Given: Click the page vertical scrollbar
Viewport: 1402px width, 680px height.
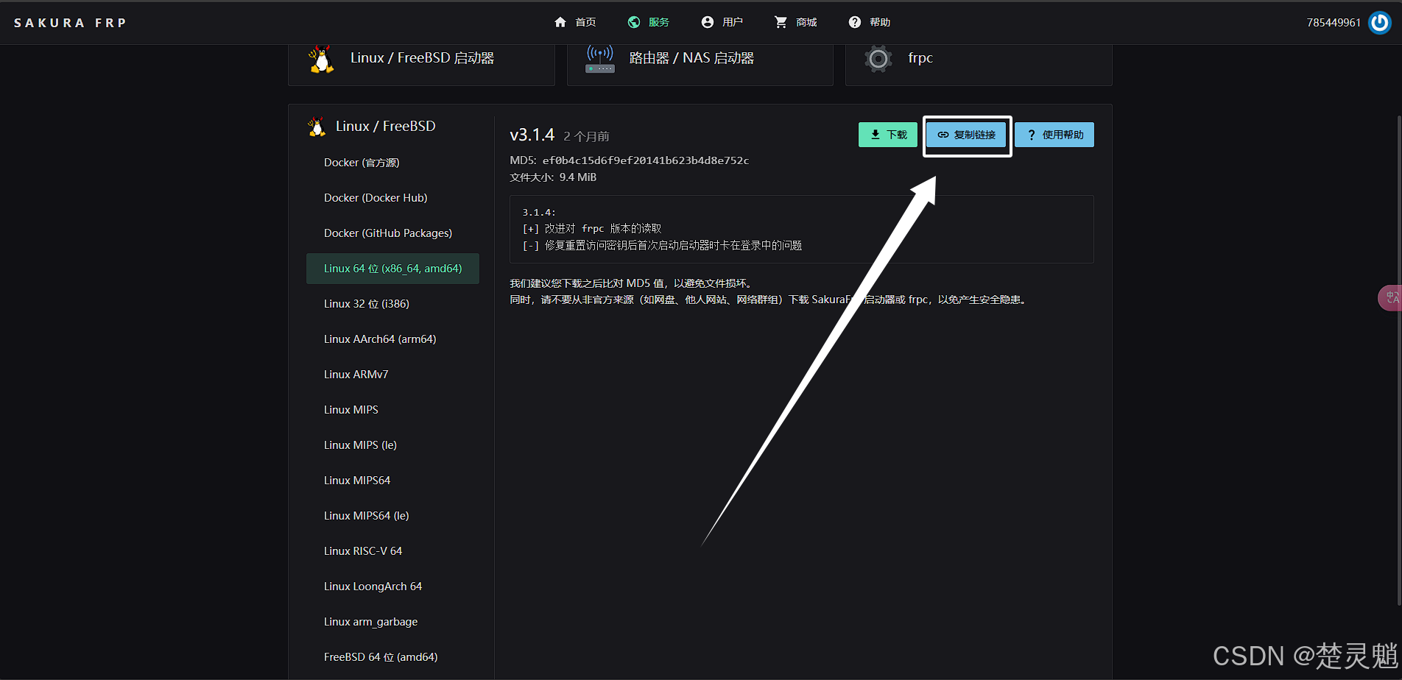Looking at the screenshot, I should 1398,361.
